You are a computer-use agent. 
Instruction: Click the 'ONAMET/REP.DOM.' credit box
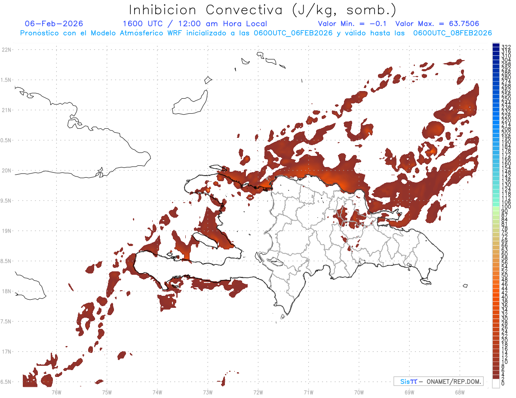click(438, 381)
